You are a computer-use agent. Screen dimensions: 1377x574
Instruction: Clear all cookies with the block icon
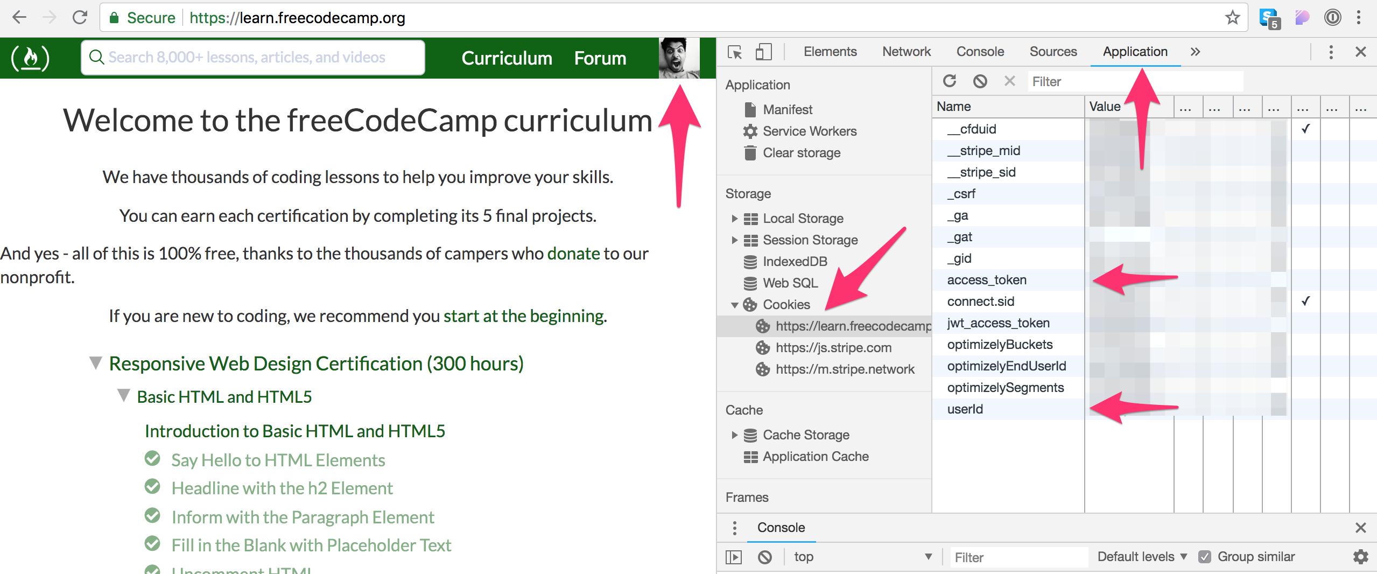point(980,81)
